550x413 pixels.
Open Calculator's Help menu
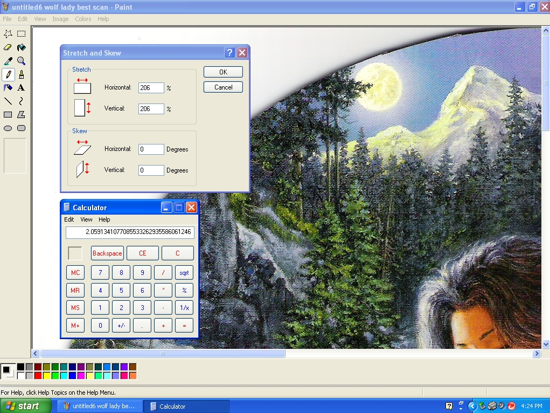click(x=104, y=219)
